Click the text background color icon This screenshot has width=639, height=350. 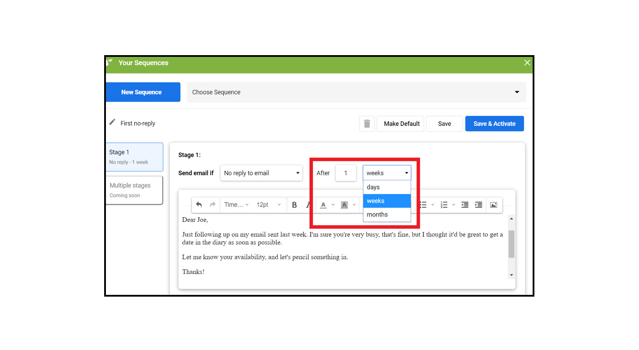coord(344,205)
